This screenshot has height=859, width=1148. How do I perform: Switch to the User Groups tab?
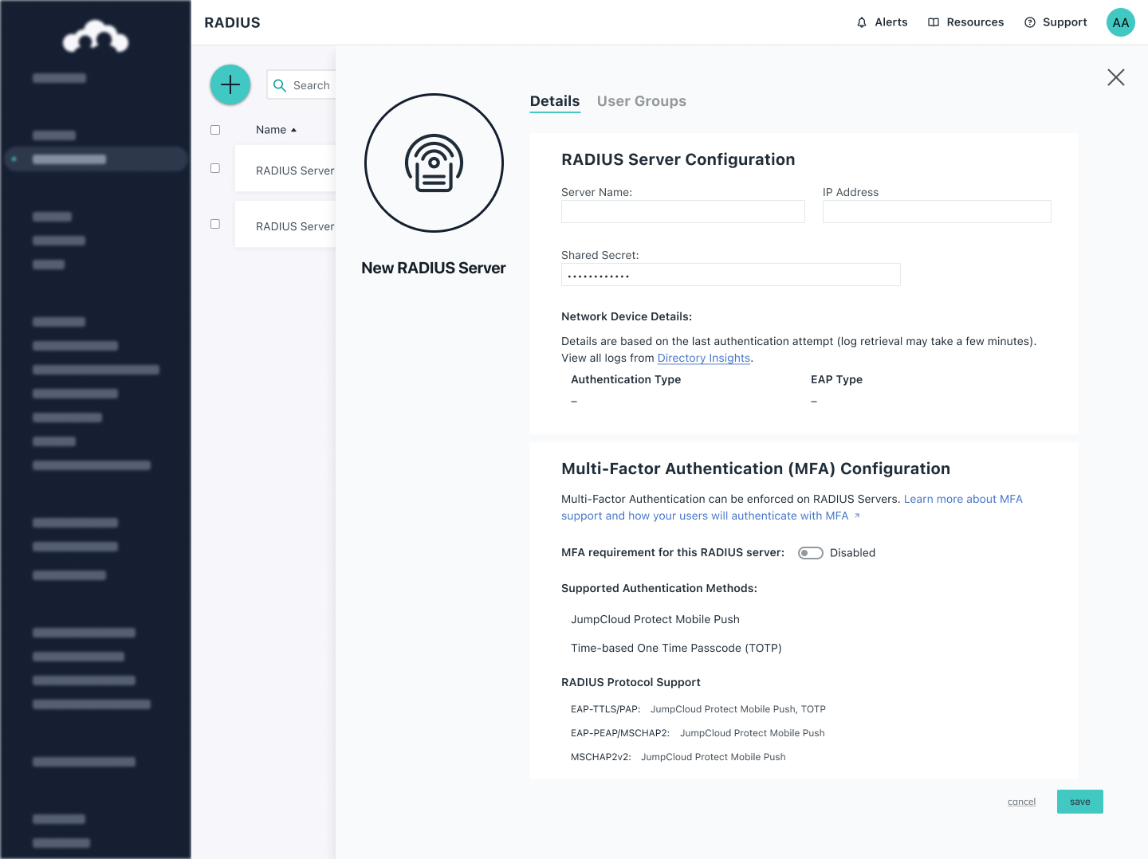click(642, 101)
